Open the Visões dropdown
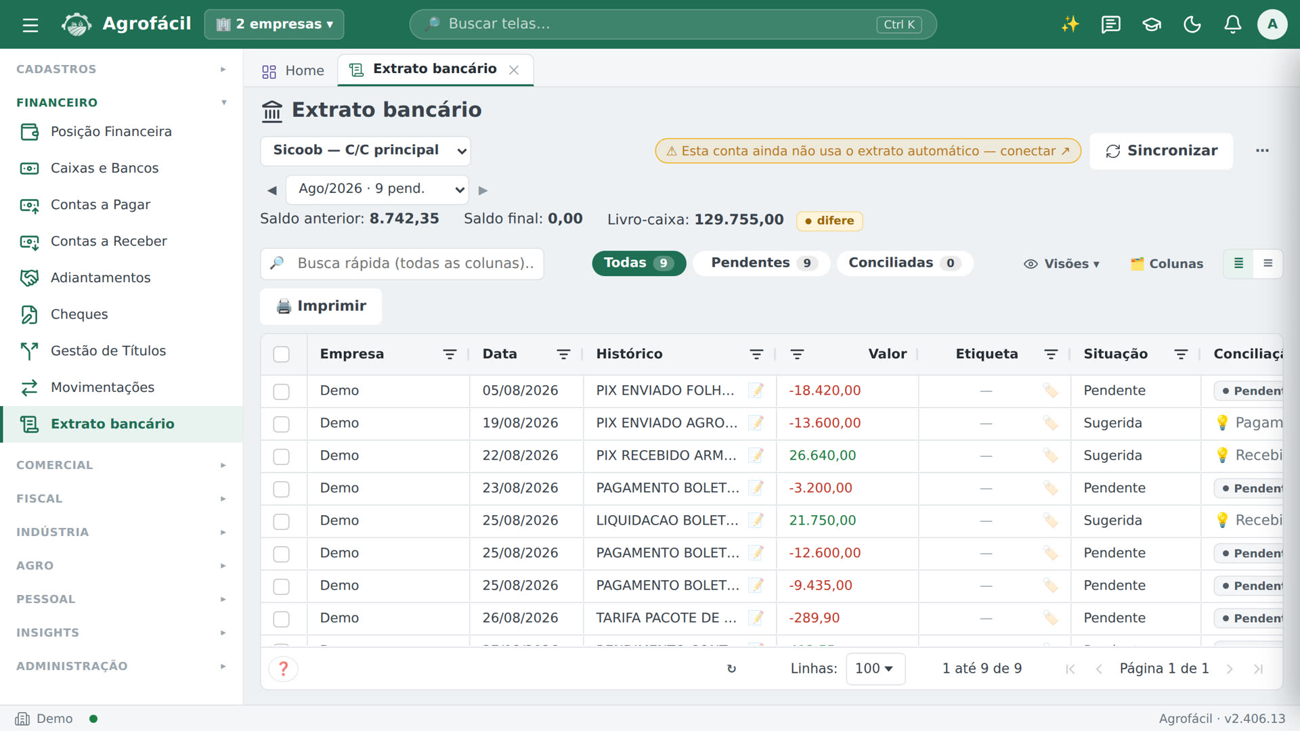Image resolution: width=1300 pixels, height=731 pixels. 1062,264
